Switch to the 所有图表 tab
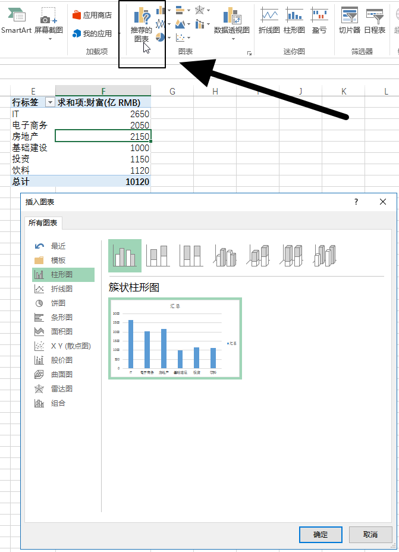 point(43,223)
